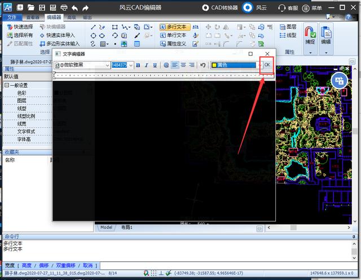Open the 图层 layers panel
The width and height of the screenshot is (361, 280).
click(288, 27)
